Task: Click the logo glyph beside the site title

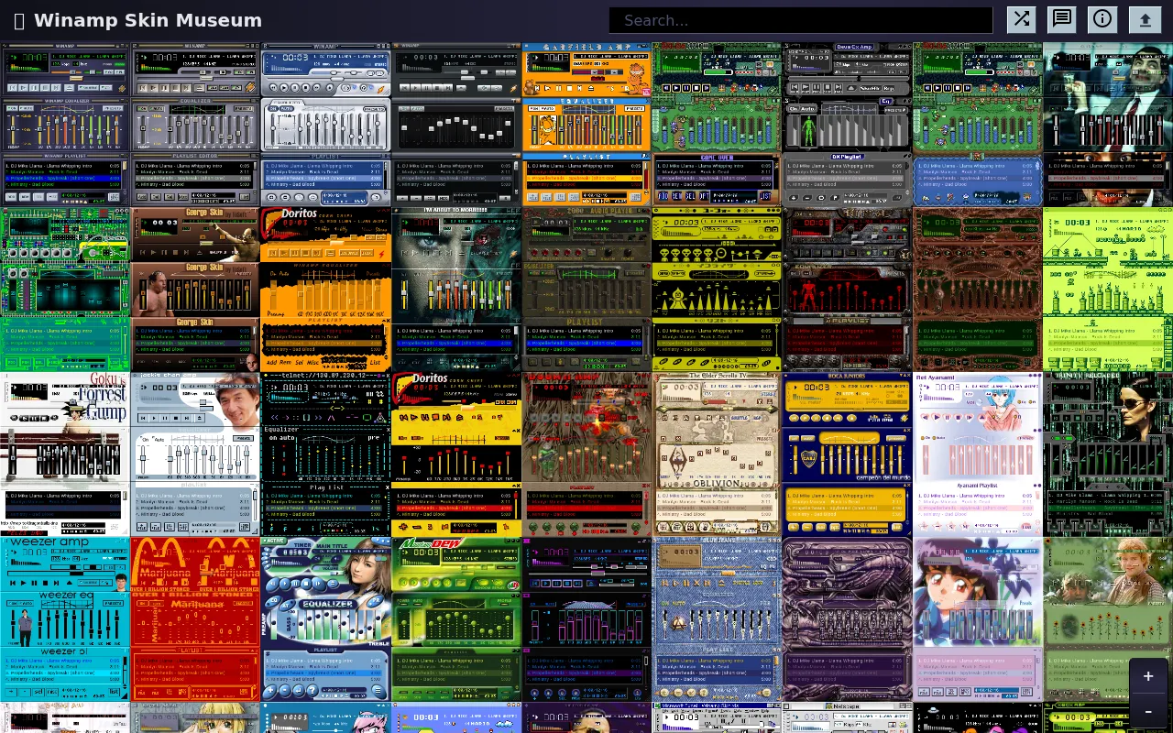Action: 19,20
